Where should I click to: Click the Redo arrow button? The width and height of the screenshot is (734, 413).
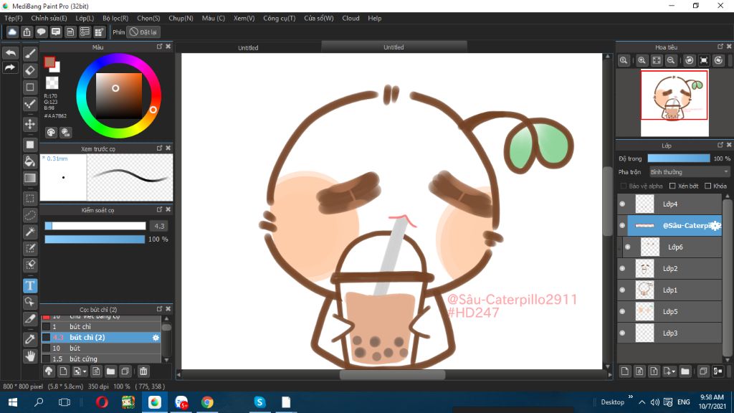pyautogui.click(x=10, y=68)
